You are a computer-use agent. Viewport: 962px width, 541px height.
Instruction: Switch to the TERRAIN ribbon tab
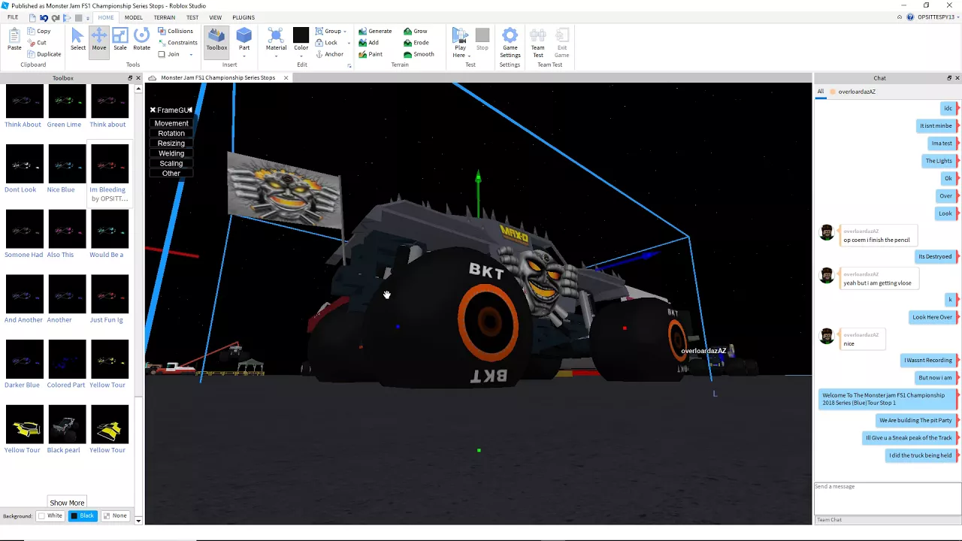[x=164, y=17]
